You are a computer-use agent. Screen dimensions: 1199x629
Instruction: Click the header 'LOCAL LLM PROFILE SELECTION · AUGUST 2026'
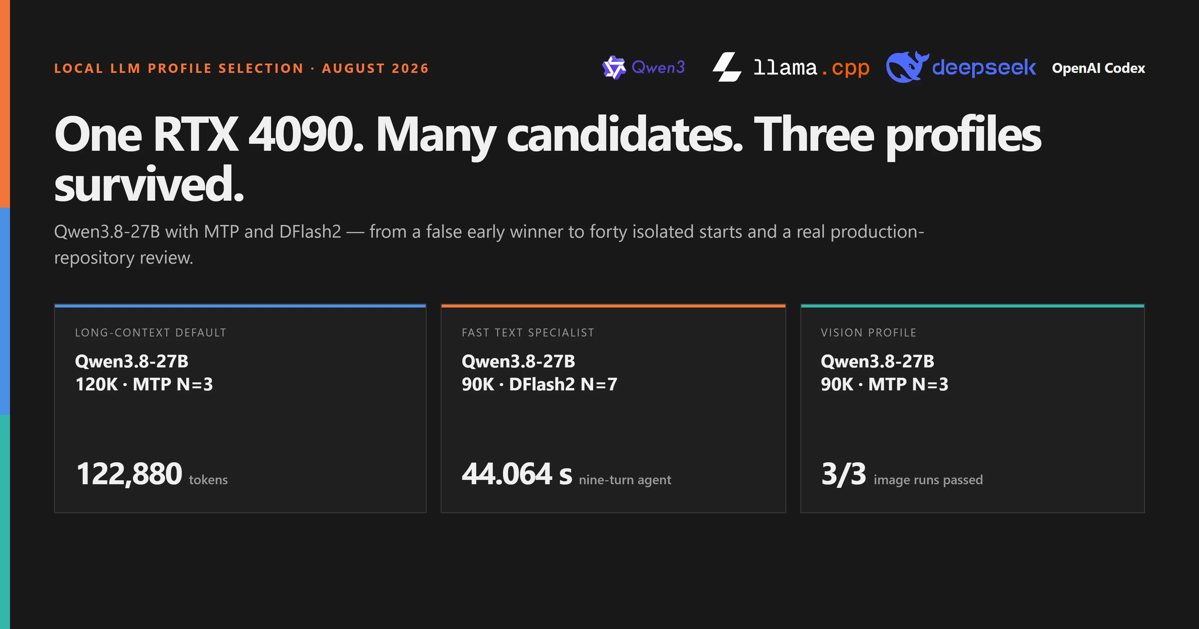(241, 68)
